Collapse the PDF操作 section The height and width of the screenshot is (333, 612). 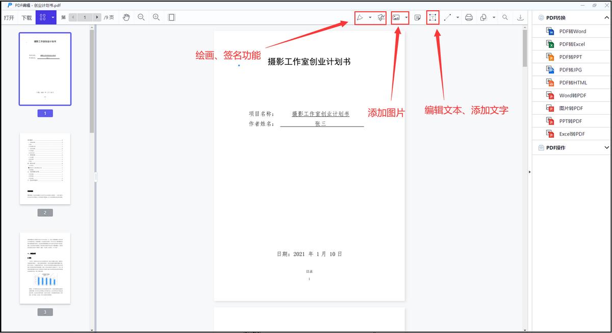tap(606, 147)
